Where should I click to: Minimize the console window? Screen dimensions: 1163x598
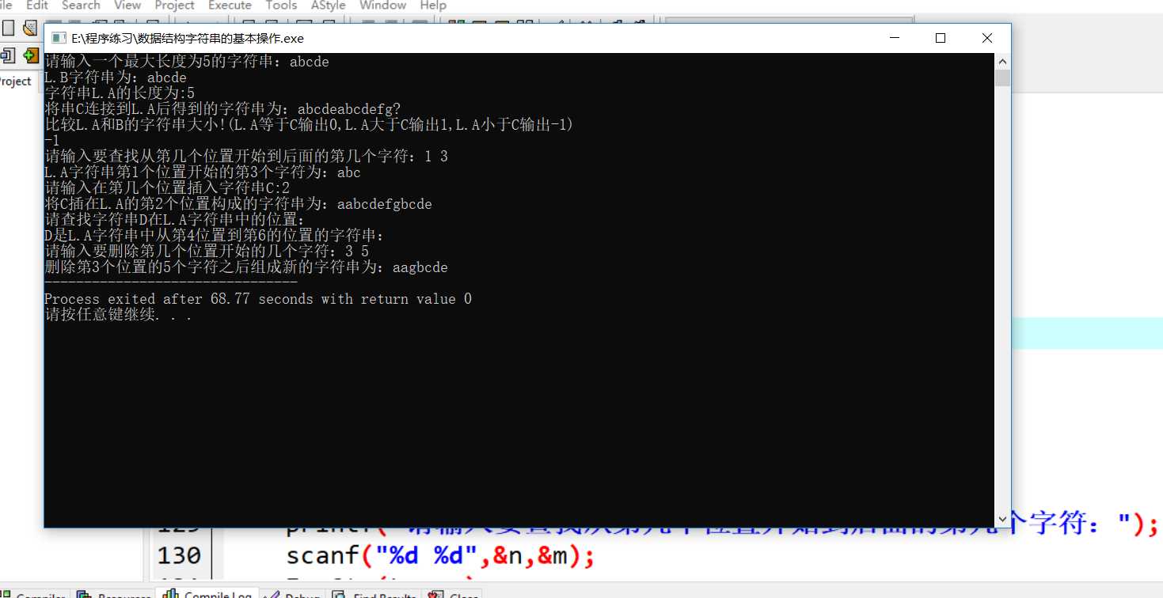(x=894, y=38)
